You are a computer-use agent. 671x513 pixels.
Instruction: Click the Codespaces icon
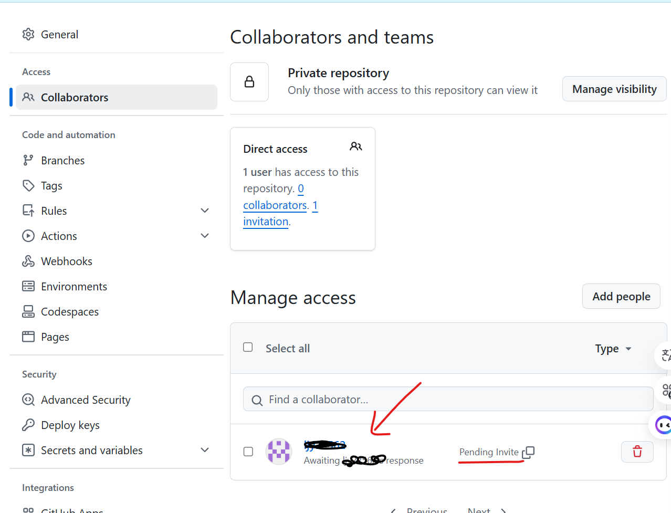point(28,311)
